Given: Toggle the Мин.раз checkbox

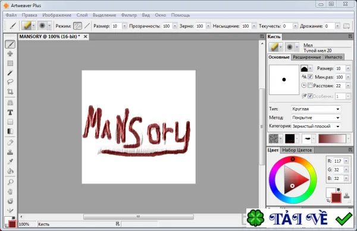Looking at the screenshot, I should point(311,77).
